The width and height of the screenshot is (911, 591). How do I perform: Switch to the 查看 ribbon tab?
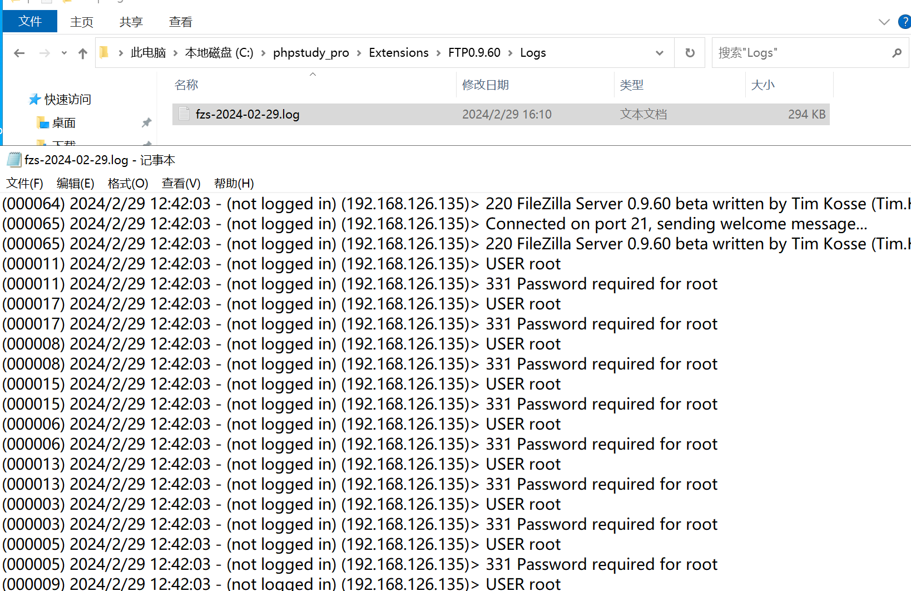pos(181,22)
